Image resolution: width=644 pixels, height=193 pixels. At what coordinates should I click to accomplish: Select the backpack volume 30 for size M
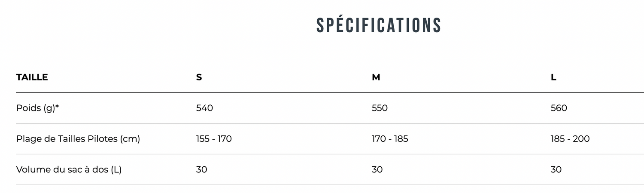point(377,169)
